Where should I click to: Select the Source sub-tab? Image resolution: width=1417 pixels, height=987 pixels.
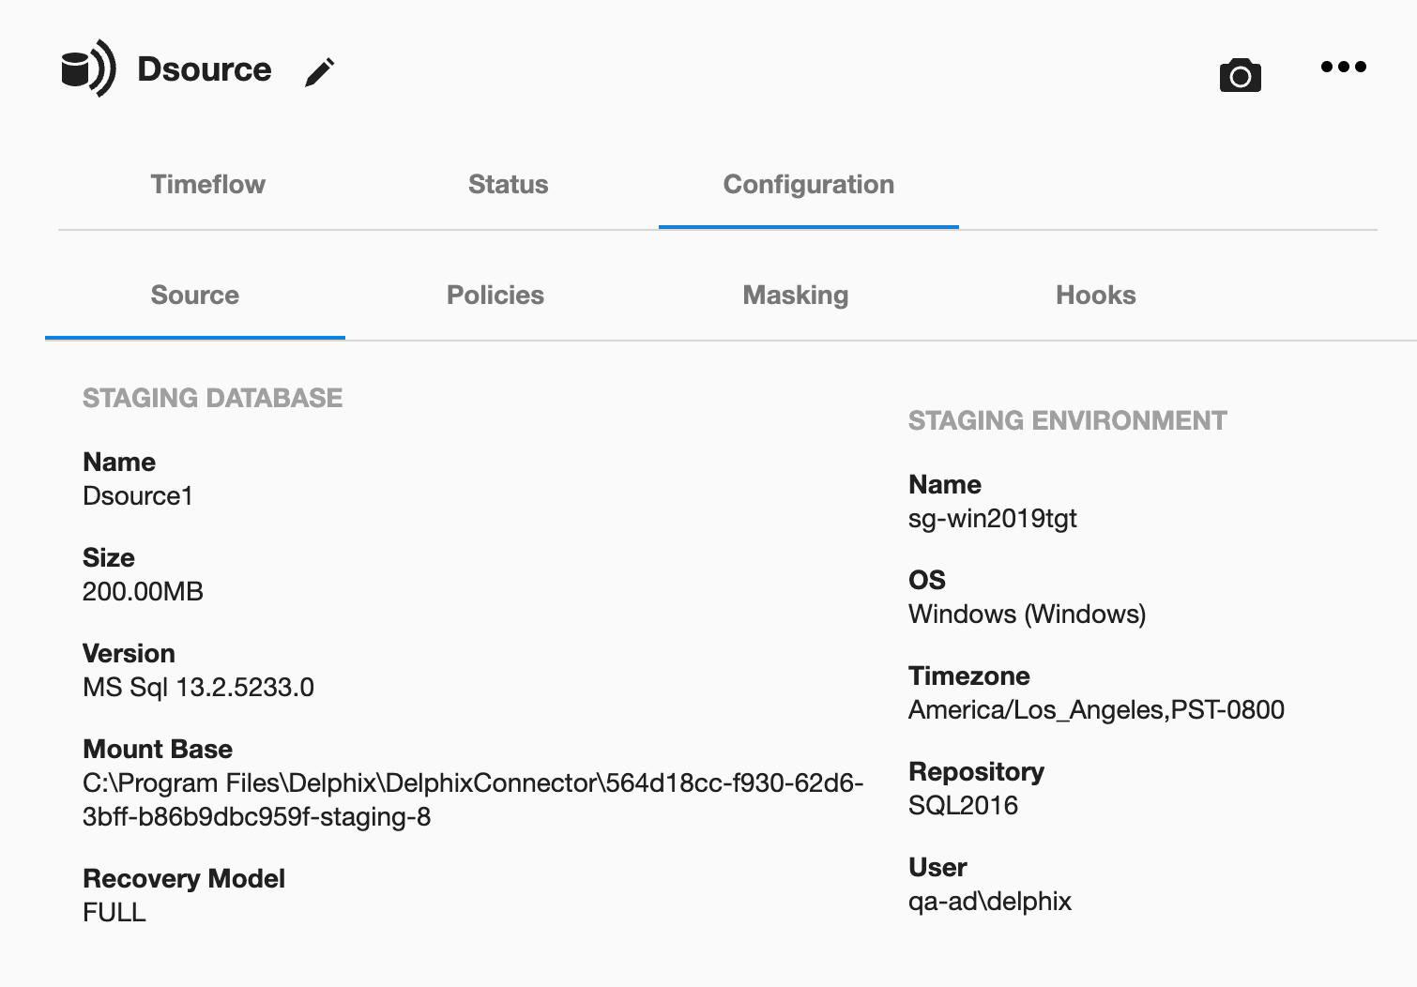(x=194, y=295)
